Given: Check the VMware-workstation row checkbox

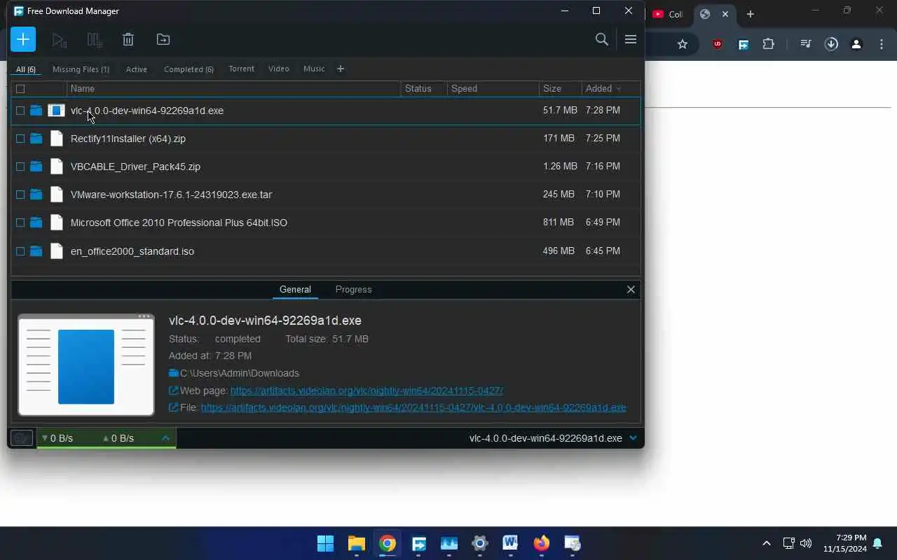Looking at the screenshot, I should point(20,195).
